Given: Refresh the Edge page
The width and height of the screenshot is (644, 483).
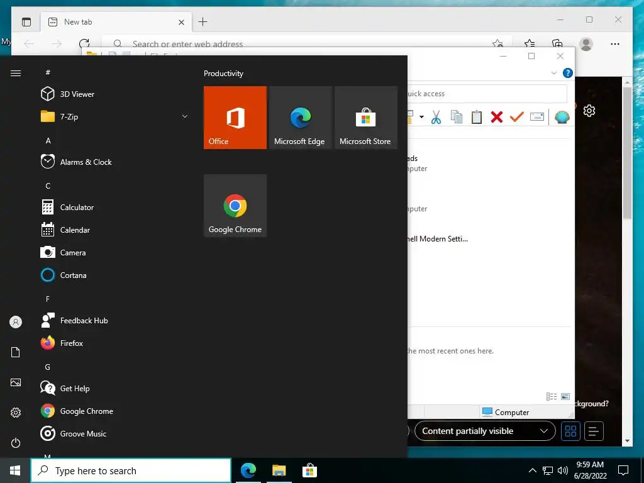Looking at the screenshot, I should [84, 44].
